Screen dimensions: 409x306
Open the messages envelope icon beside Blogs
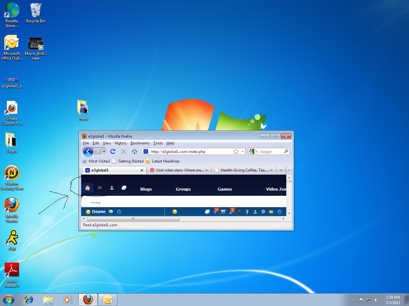pyautogui.click(x=124, y=188)
